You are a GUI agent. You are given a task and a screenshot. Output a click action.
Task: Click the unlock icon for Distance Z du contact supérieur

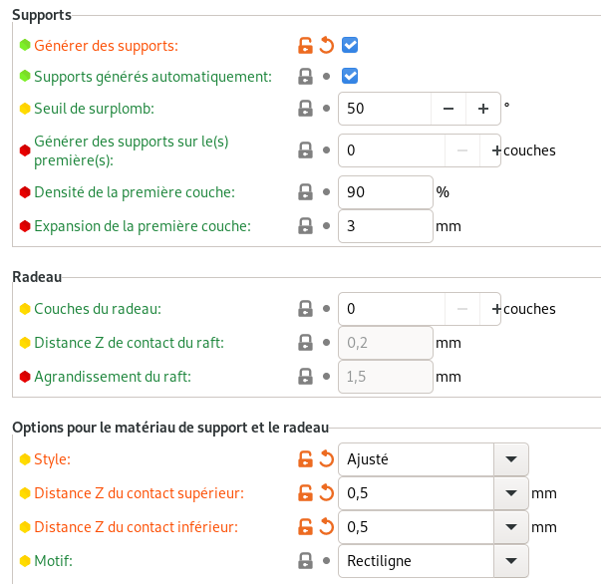point(305,492)
